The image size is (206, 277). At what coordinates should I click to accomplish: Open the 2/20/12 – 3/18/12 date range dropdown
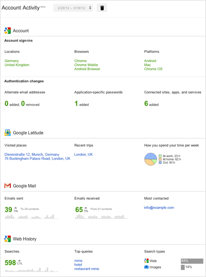pyautogui.click(x=73, y=8)
